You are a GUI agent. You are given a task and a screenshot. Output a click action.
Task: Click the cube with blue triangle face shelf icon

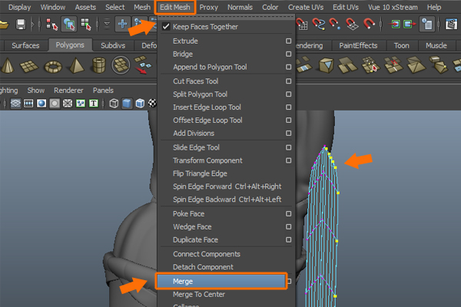click(326, 65)
